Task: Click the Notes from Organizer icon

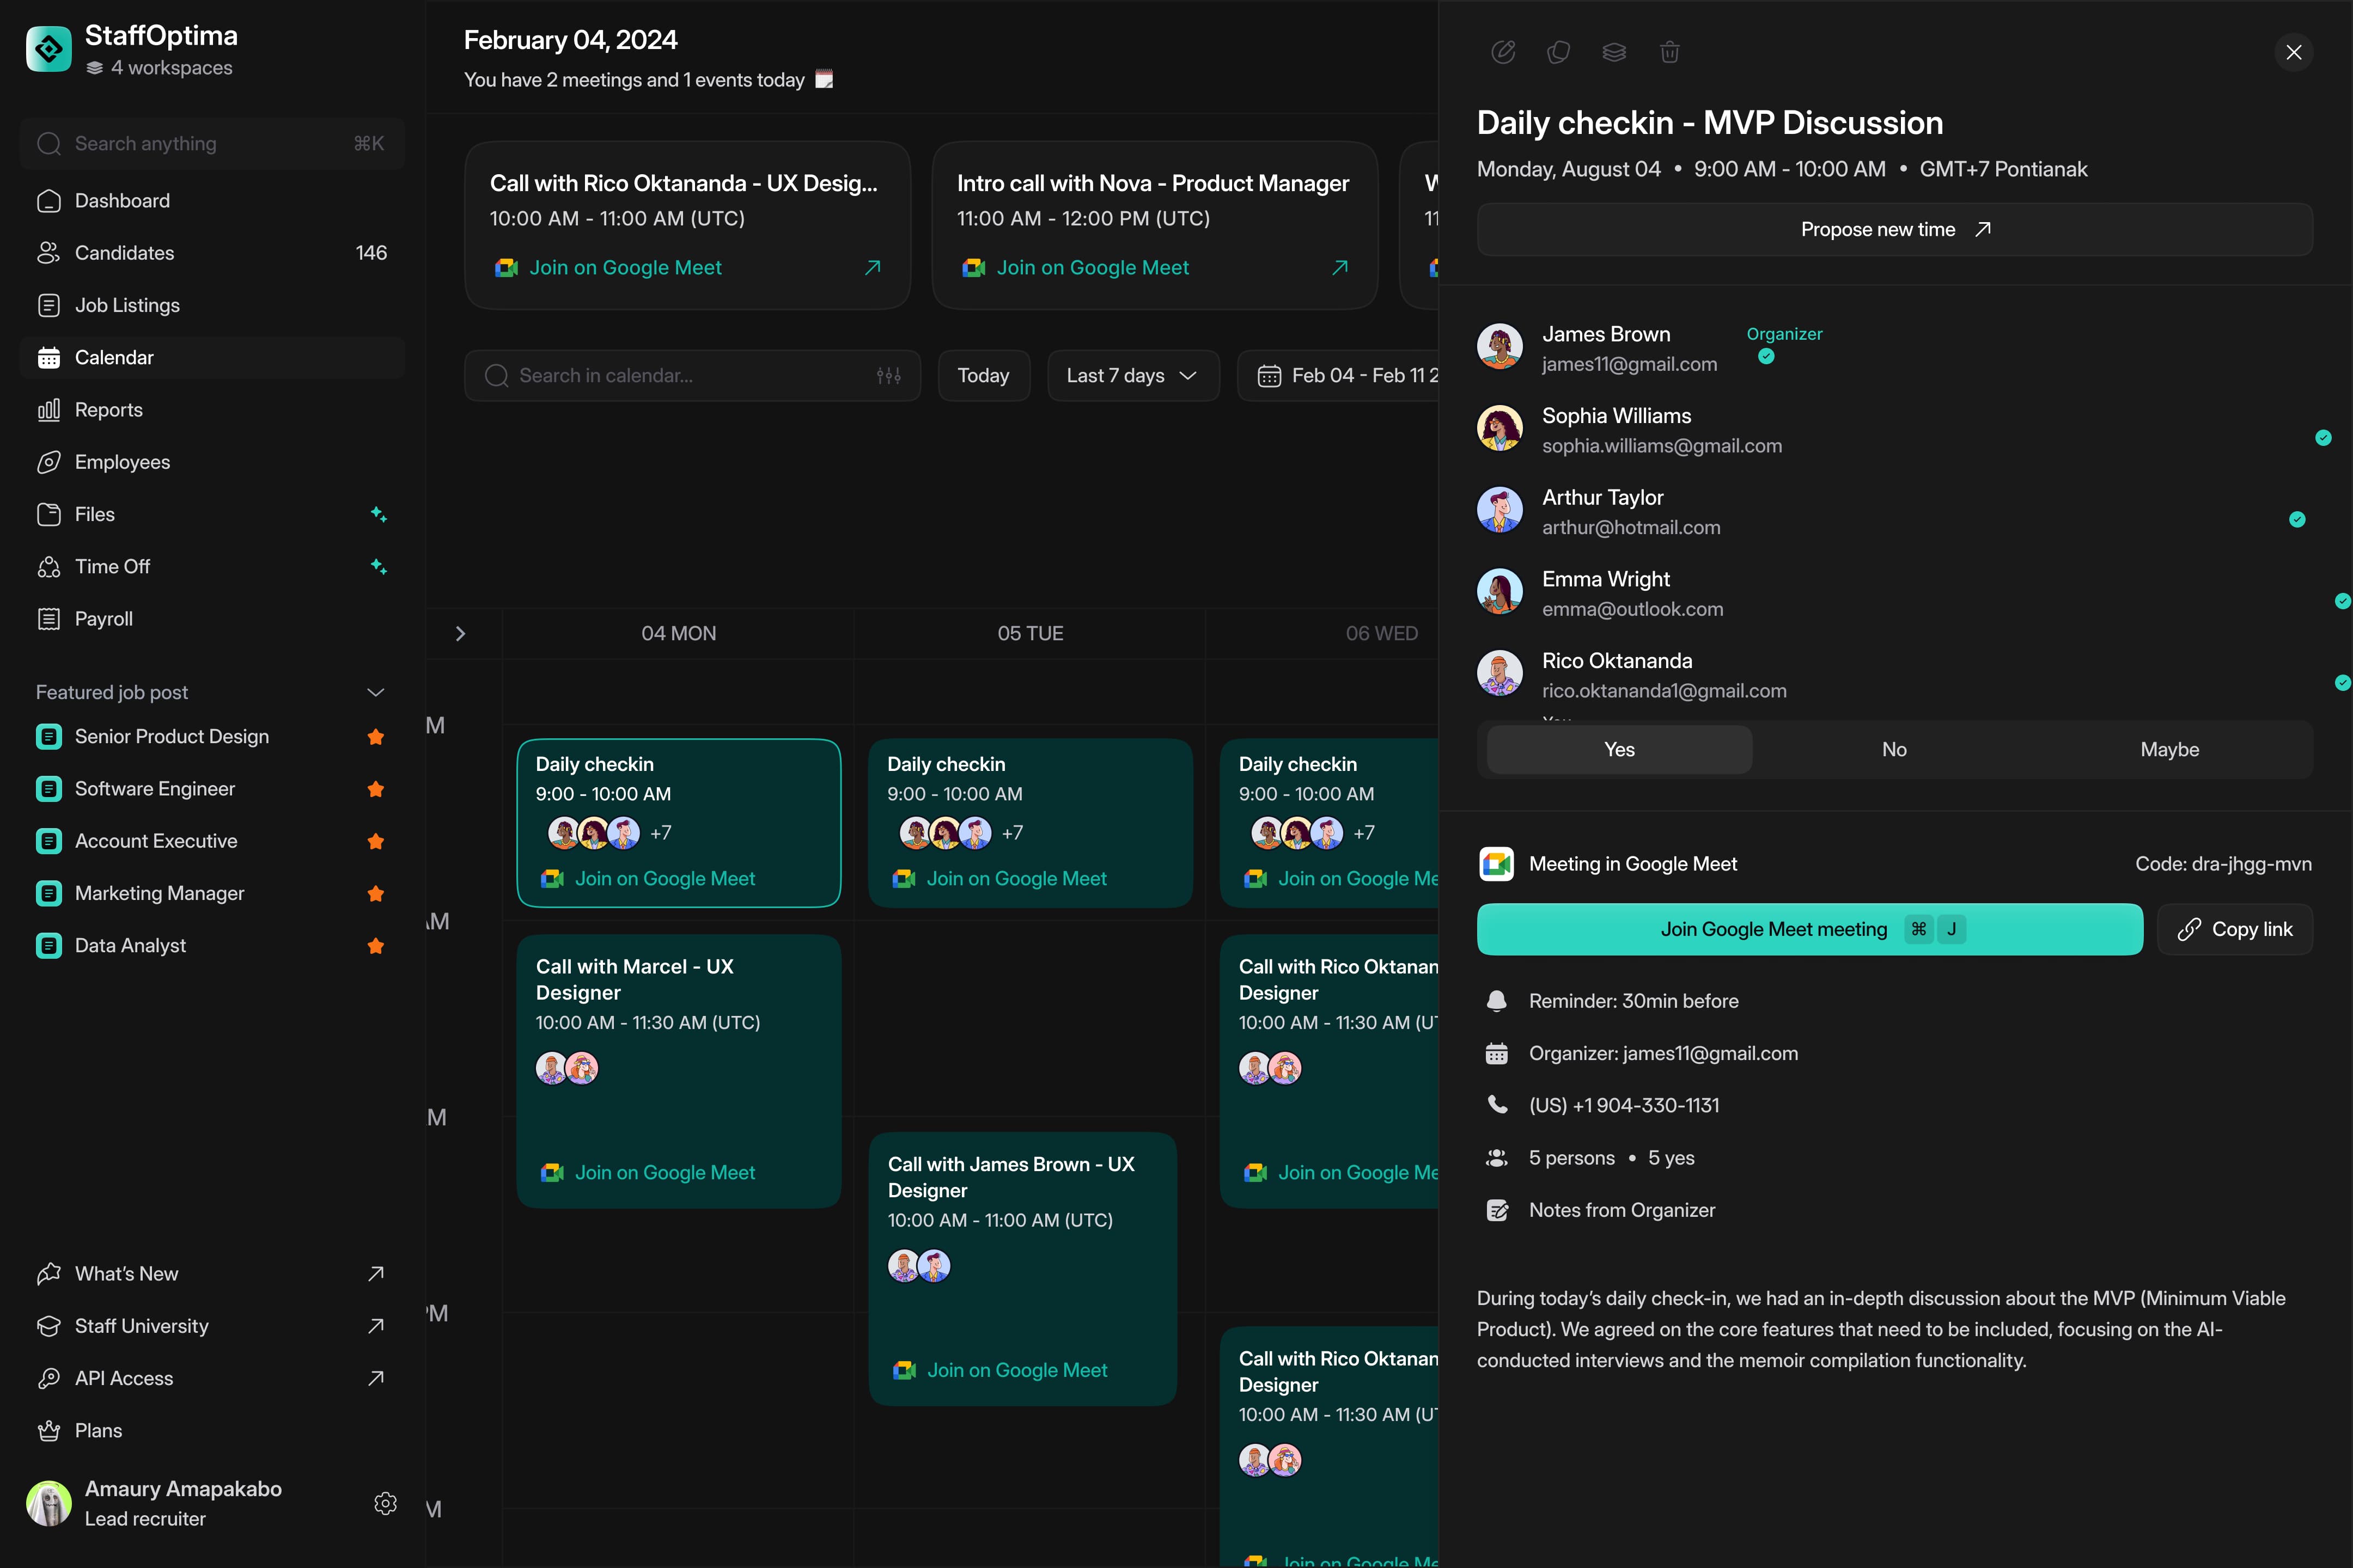Action: pyautogui.click(x=1497, y=1210)
